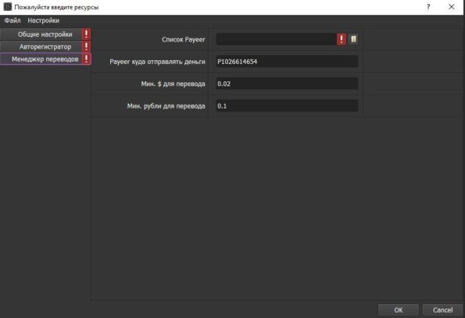Focus the Payeer куда отправлять деньги field
The width and height of the screenshot is (465, 318).
pos(287,62)
